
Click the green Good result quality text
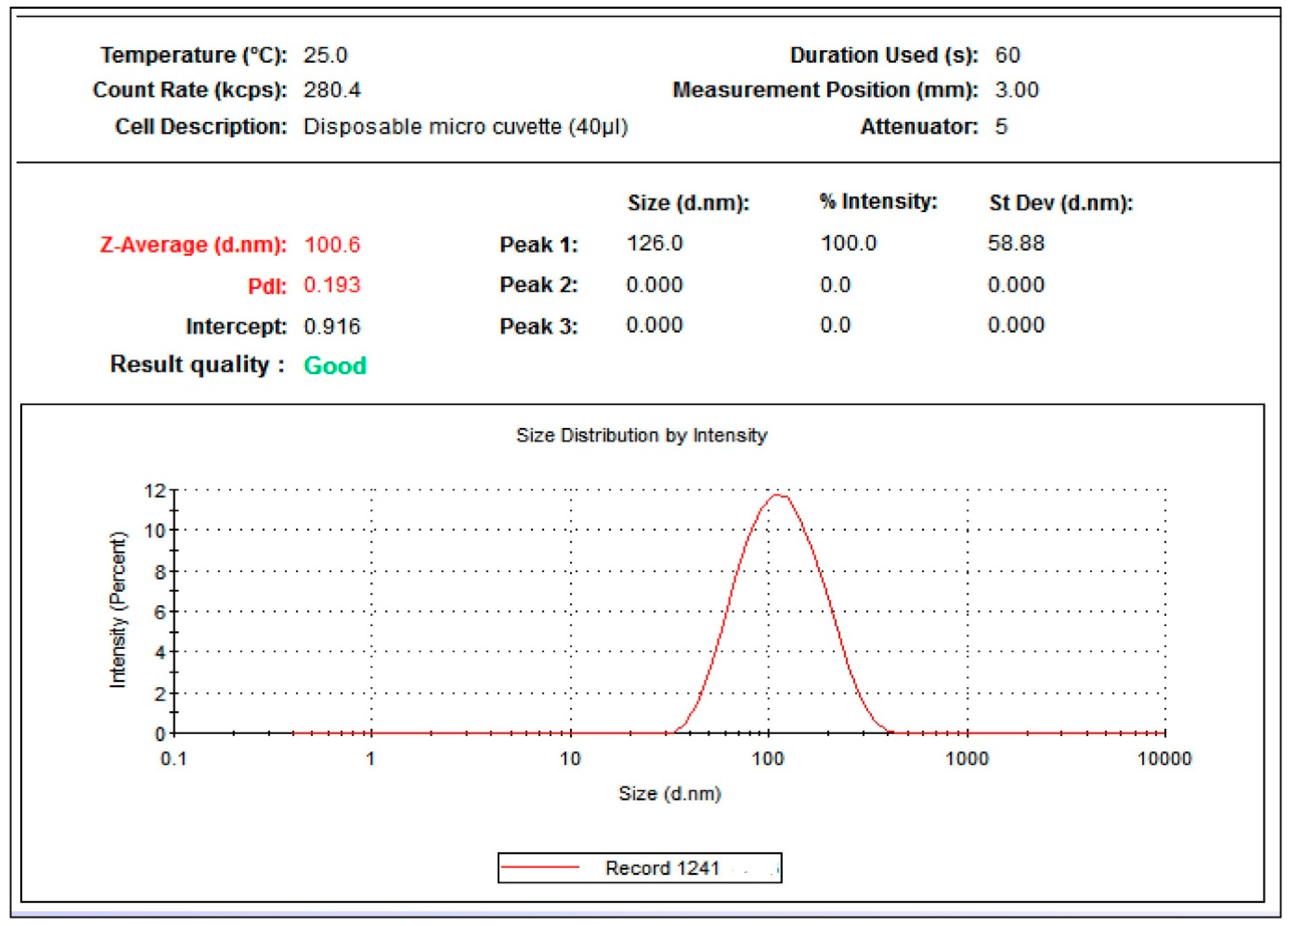click(x=335, y=365)
